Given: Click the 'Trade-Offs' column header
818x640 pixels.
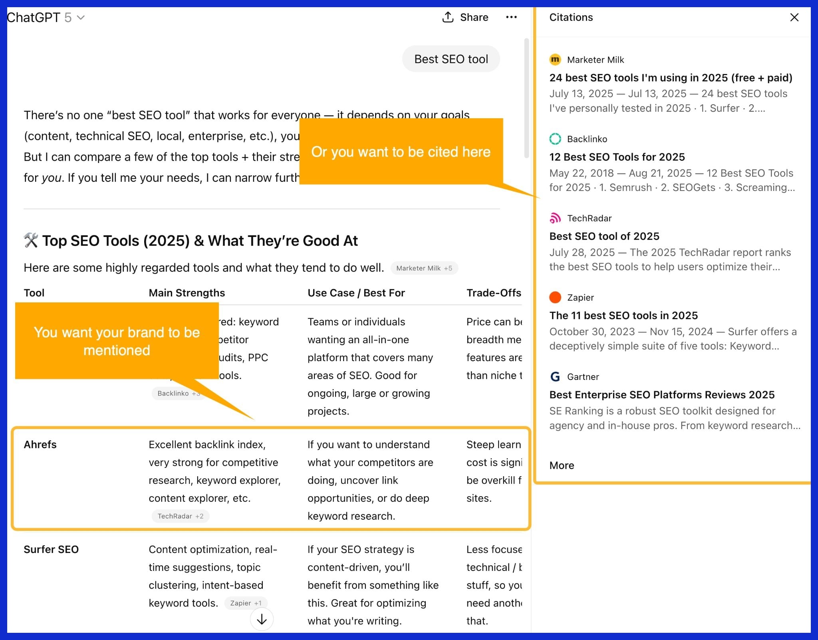Looking at the screenshot, I should click(x=494, y=293).
